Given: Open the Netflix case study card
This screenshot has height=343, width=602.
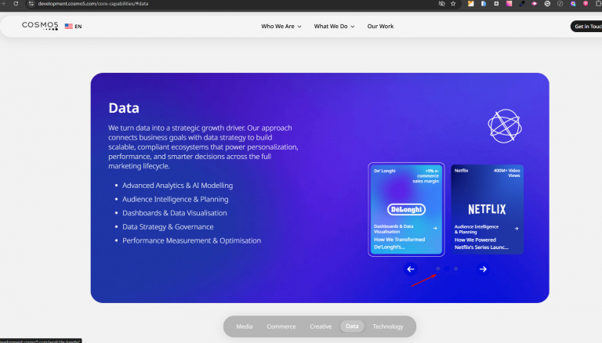Looking at the screenshot, I should click(487, 209).
